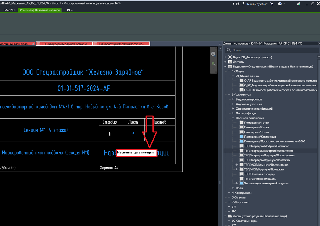This screenshot has width=320, height=226.
Task: Click the user account icon
Action: (243, 4)
